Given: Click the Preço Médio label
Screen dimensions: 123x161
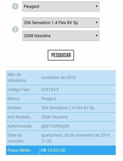Looking at the screenshot, I should tap(19, 150).
